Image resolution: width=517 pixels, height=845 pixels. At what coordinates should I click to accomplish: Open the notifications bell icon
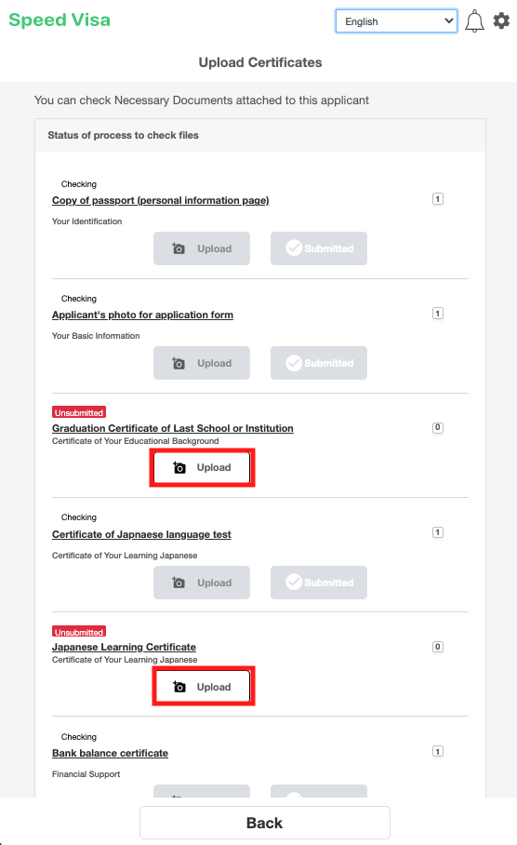click(474, 21)
